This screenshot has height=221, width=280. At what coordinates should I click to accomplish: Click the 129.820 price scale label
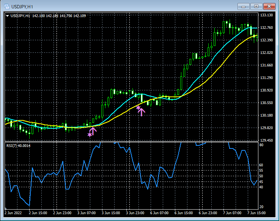coord(266,128)
